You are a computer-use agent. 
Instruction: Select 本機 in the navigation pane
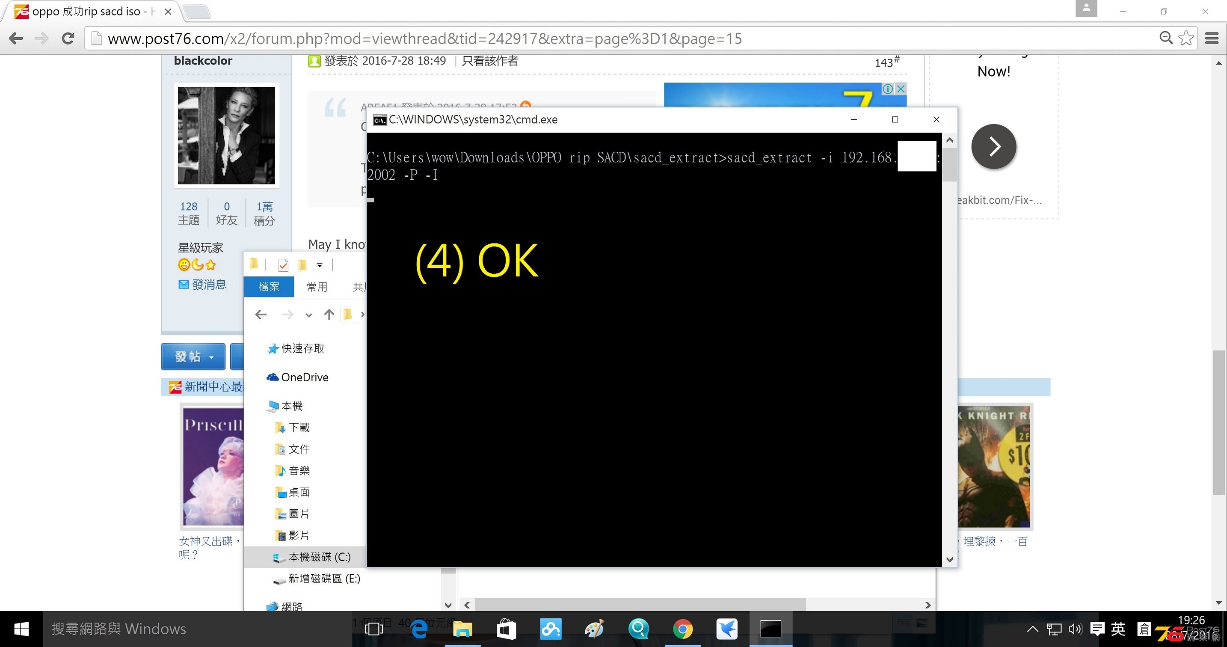click(285, 406)
